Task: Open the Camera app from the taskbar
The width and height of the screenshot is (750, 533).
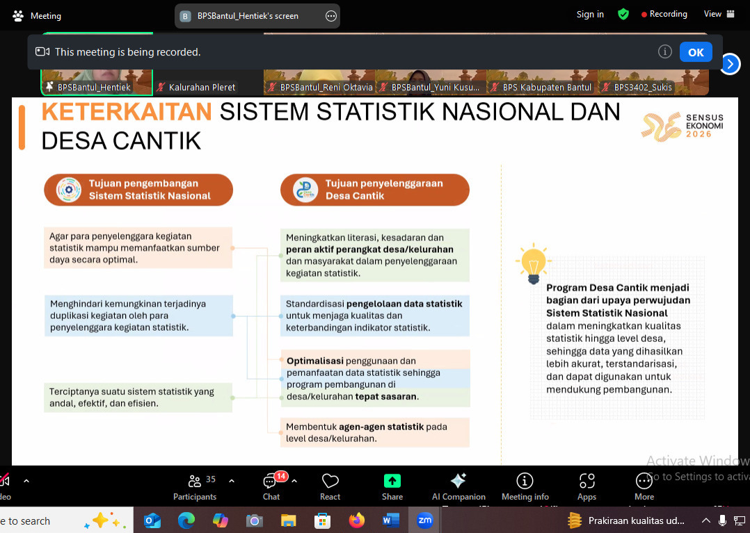Action: tap(254, 520)
